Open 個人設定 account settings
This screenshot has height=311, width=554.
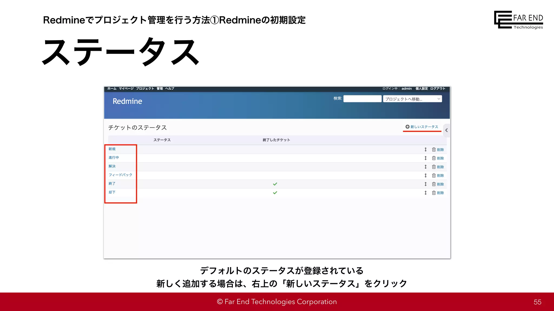click(x=422, y=89)
